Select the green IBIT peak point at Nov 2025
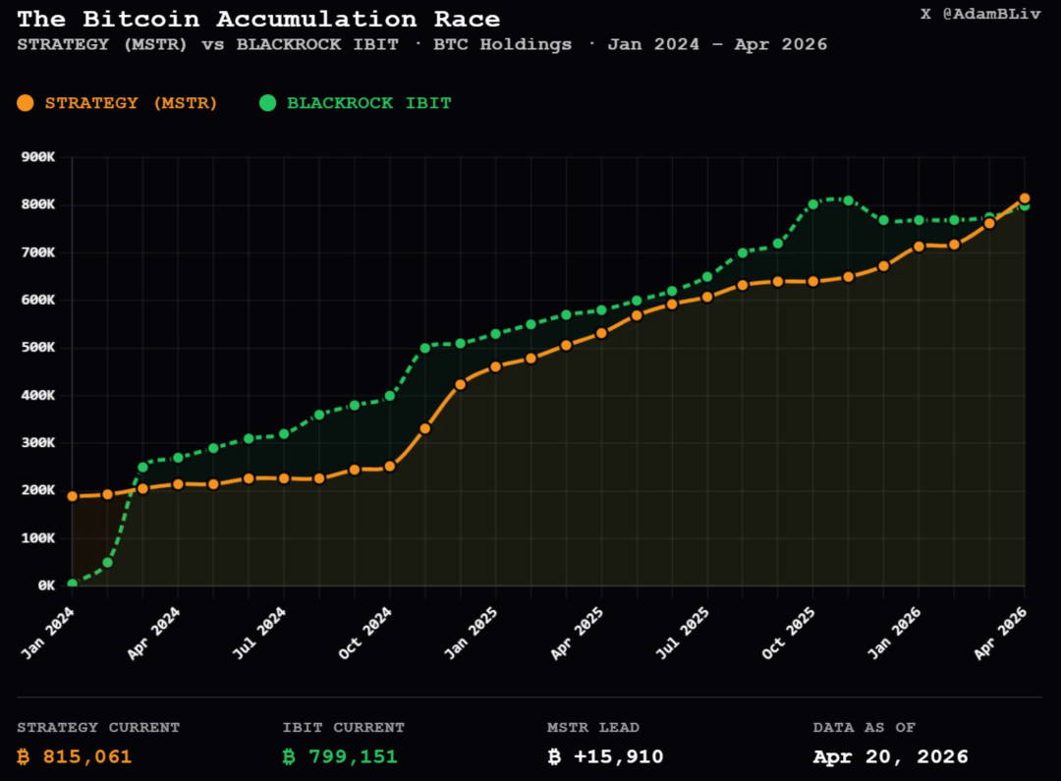 tap(849, 200)
